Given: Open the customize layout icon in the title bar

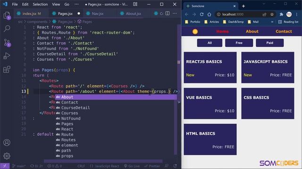Looking at the screenshot, I should (x=135, y=4).
